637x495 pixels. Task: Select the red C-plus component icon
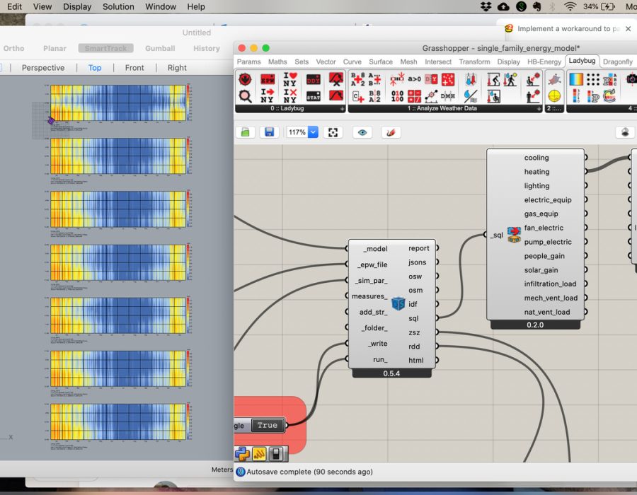pos(358,96)
